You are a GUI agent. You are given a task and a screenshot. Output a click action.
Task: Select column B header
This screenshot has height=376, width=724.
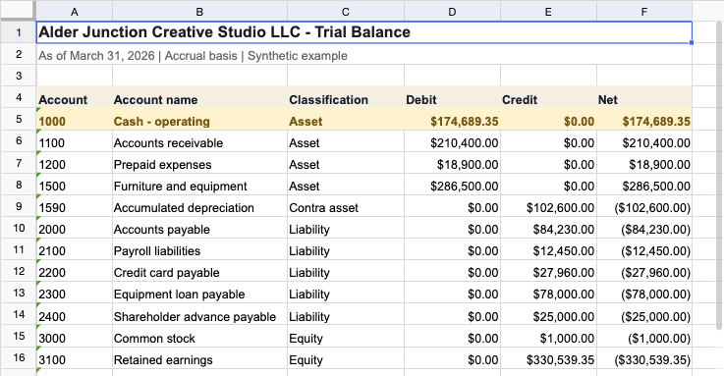pos(199,12)
